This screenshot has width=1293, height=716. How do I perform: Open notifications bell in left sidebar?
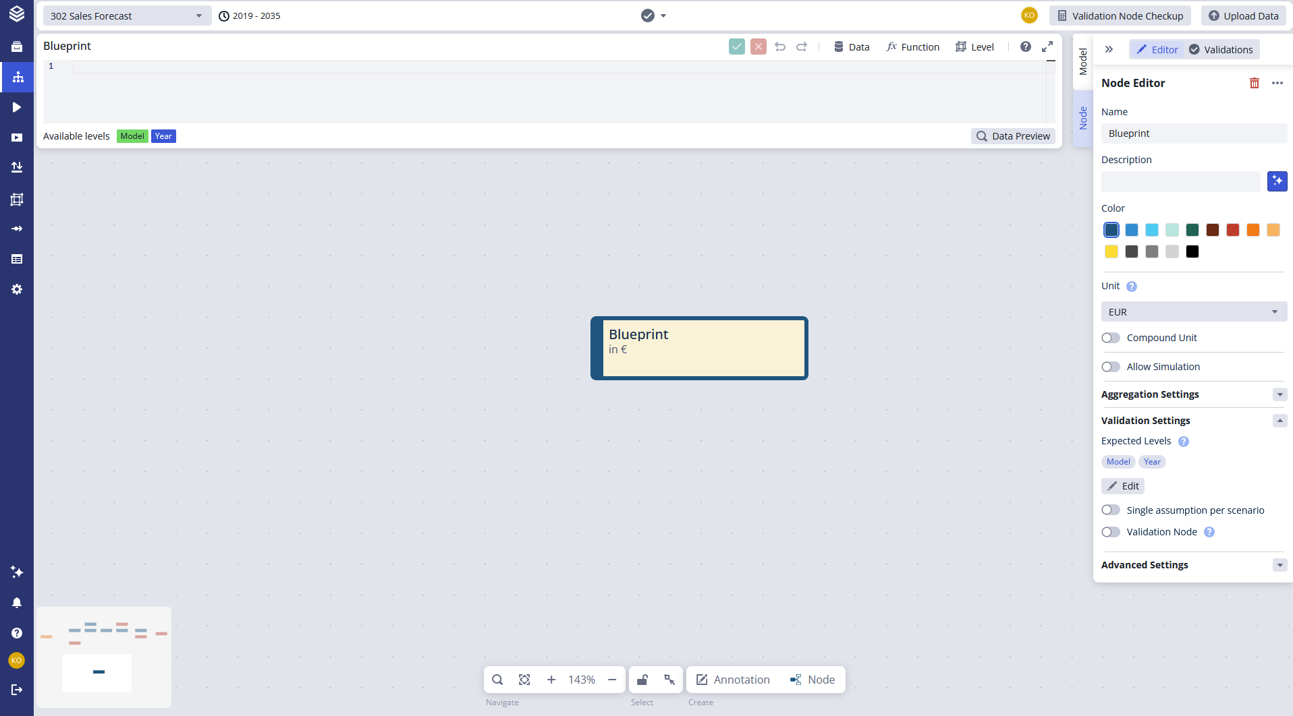pos(17,603)
